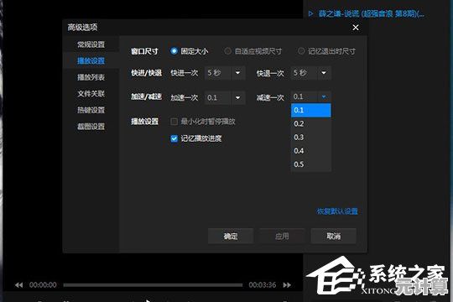Click the fast-forward icon in player bar
453x302 pixels.
[287, 285]
